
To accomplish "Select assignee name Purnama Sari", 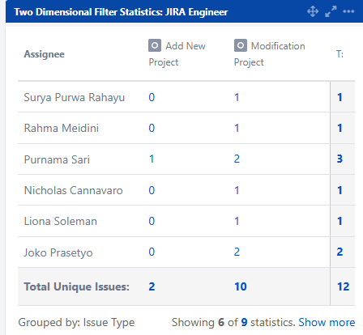I will click(x=57, y=159).
